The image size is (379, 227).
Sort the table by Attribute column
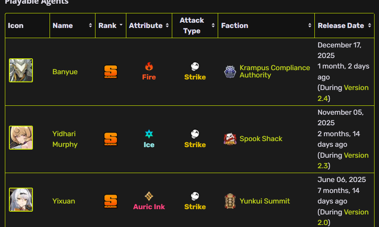pos(167,26)
